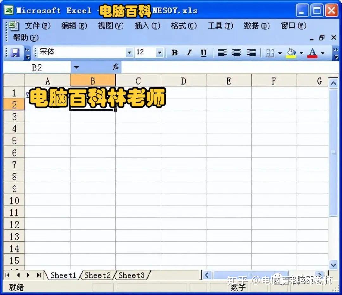Select column A header
Viewport: 342px width, 295px height.
[x=47, y=81]
